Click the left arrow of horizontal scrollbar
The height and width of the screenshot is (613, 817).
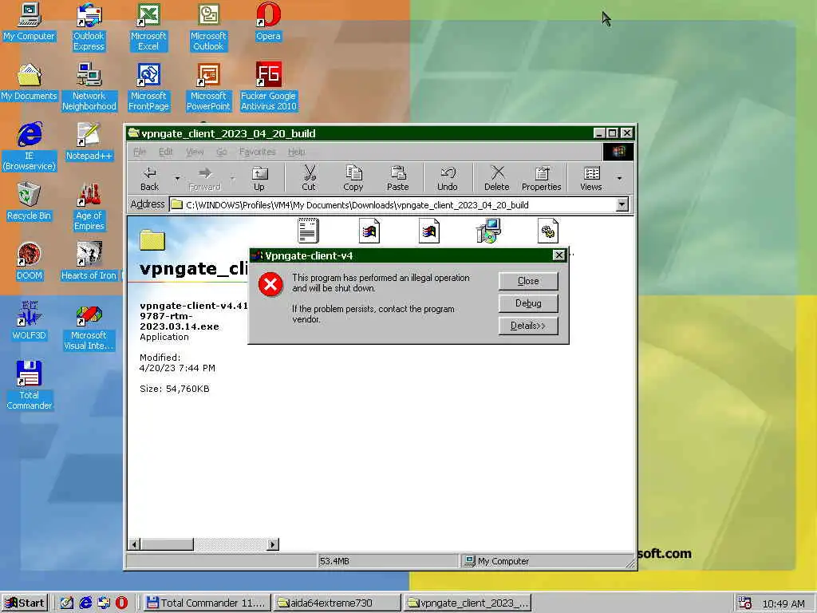[x=134, y=544]
